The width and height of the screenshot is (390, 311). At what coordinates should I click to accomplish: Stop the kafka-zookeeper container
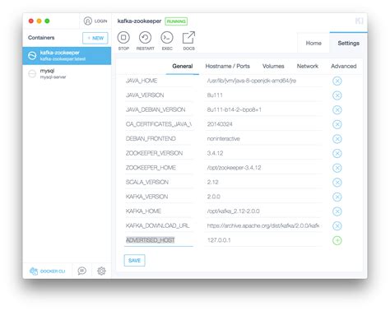123,38
